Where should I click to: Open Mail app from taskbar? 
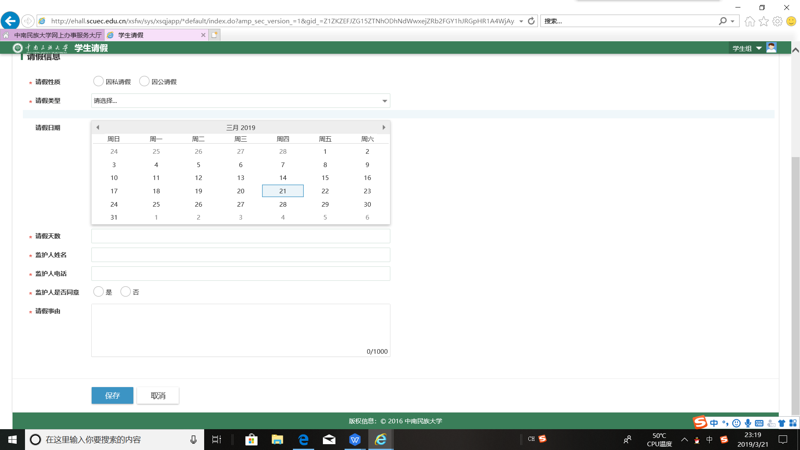pyautogui.click(x=329, y=440)
